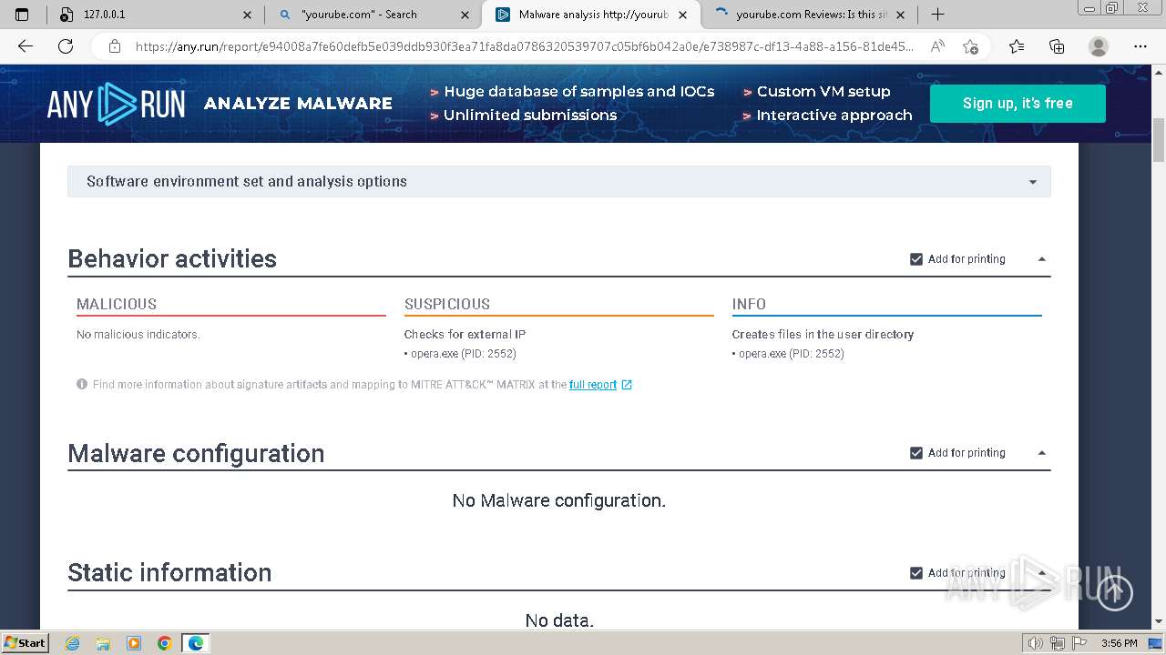This screenshot has width=1166, height=655.
Task: Click the ANY.RUN logo in the banner
Action: [116, 104]
